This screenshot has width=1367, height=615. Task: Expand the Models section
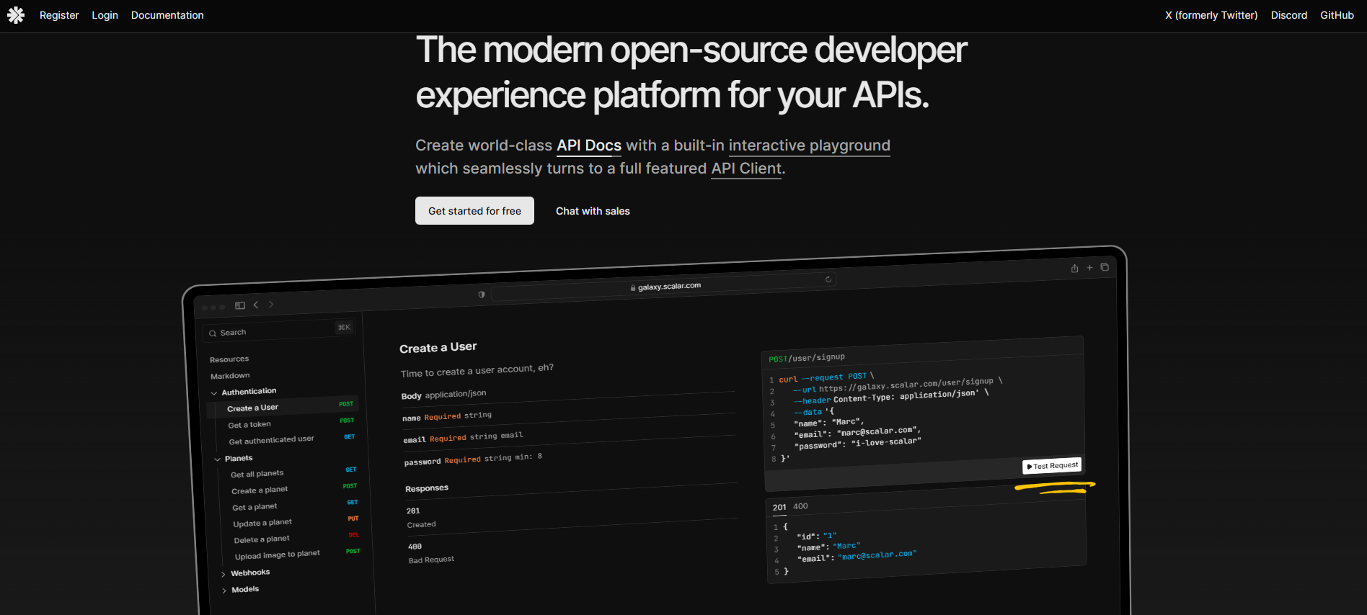point(224,591)
